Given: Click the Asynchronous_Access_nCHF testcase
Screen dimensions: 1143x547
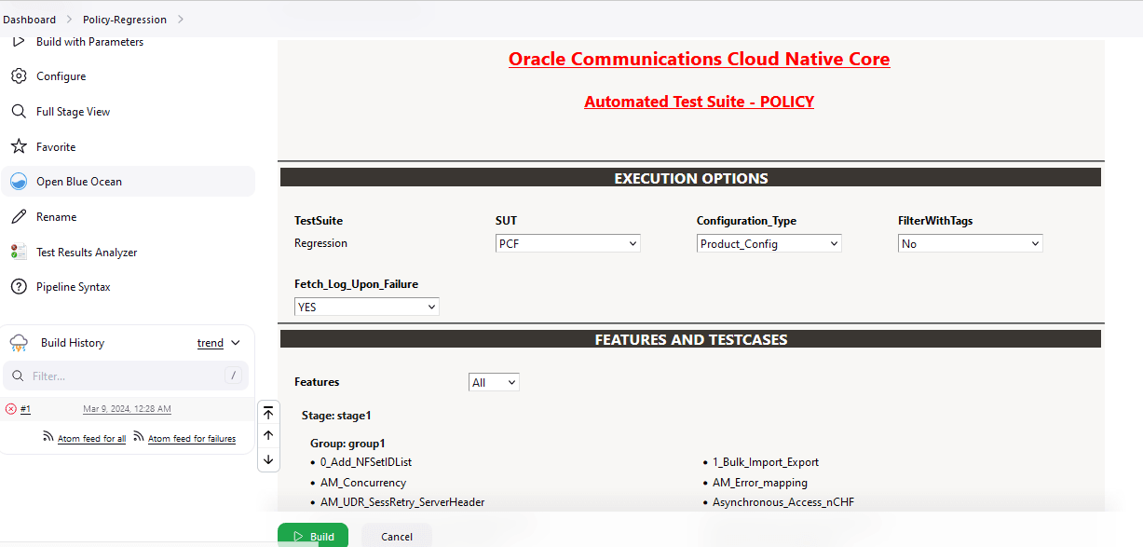Looking at the screenshot, I should [783, 502].
